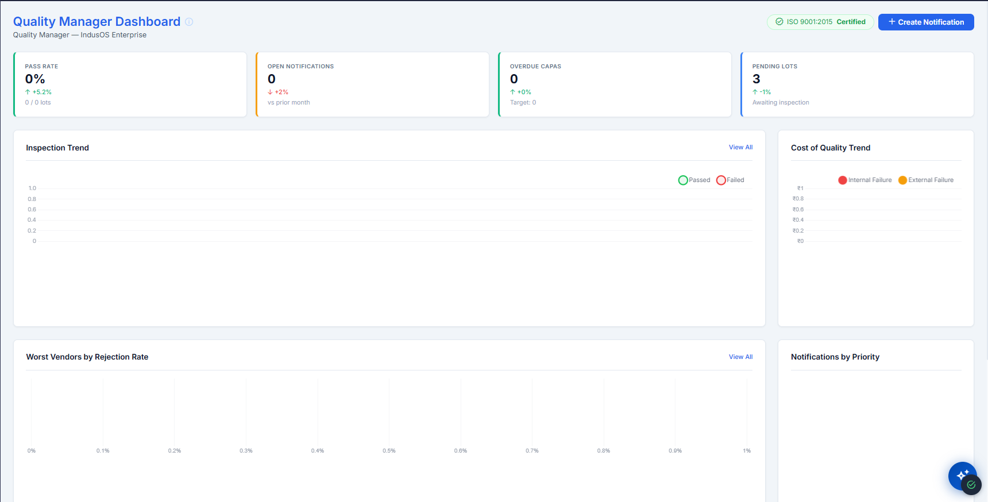
Task: Toggle the Internal Failure legend series
Action: [x=865, y=180]
